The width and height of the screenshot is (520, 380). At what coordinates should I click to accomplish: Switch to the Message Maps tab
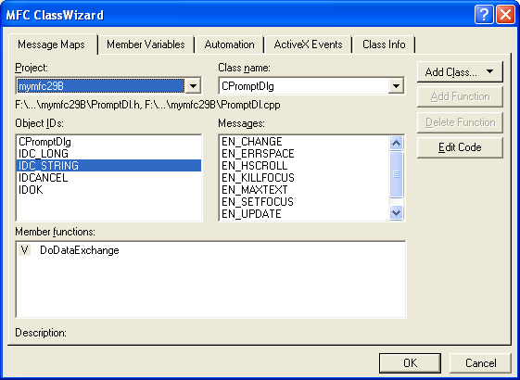pos(53,44)
